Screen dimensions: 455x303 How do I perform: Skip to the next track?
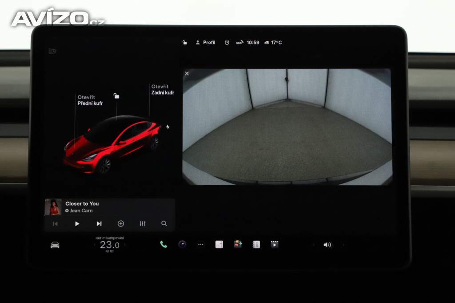point(99,224)
